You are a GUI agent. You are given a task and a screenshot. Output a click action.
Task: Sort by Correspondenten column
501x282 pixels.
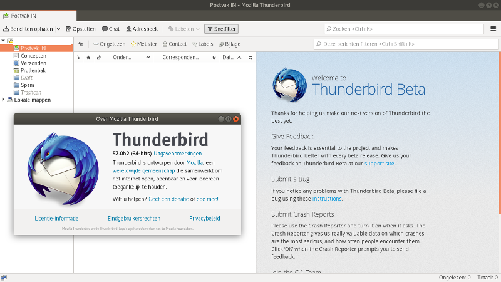180,58
